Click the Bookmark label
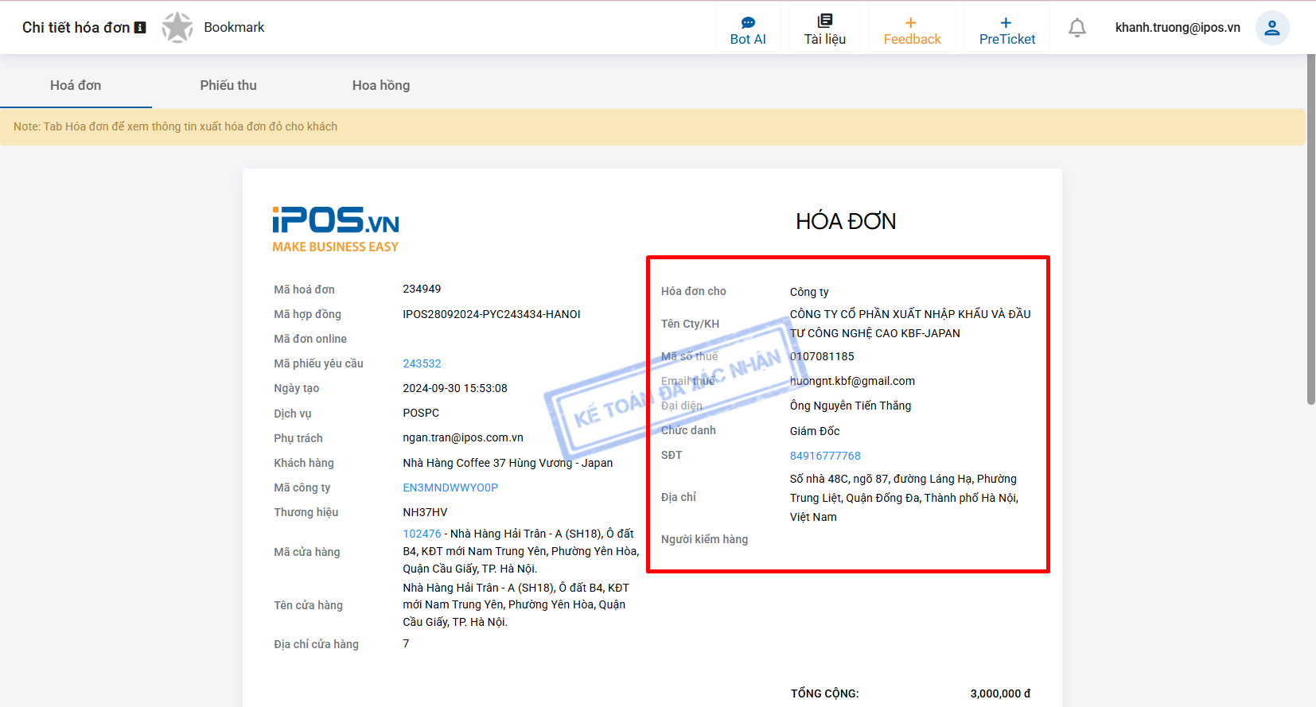1316x707 pixels. click(234, 27)
